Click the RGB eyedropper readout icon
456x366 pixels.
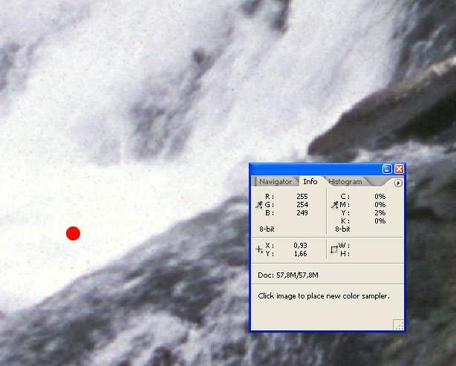[x=259, y=204]
